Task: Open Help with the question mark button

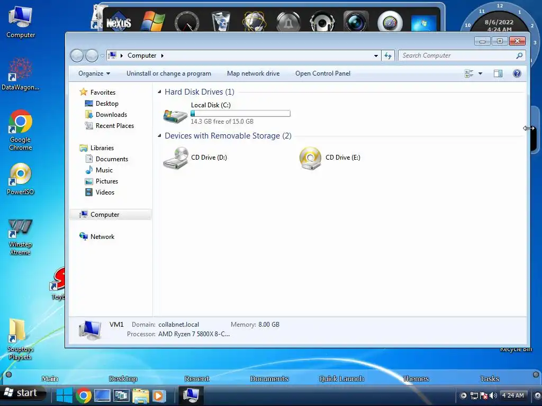Action: (x=517, y=73)
